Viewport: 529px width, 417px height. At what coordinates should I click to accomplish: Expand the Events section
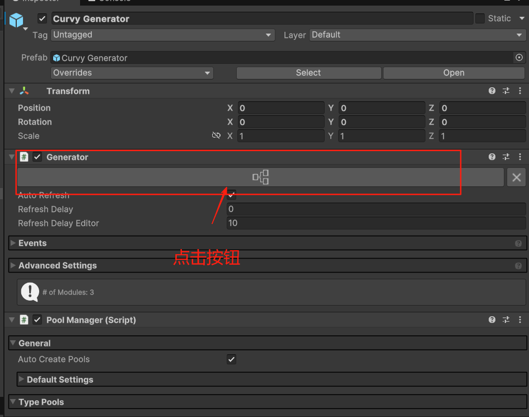click(x=13, y=243)
